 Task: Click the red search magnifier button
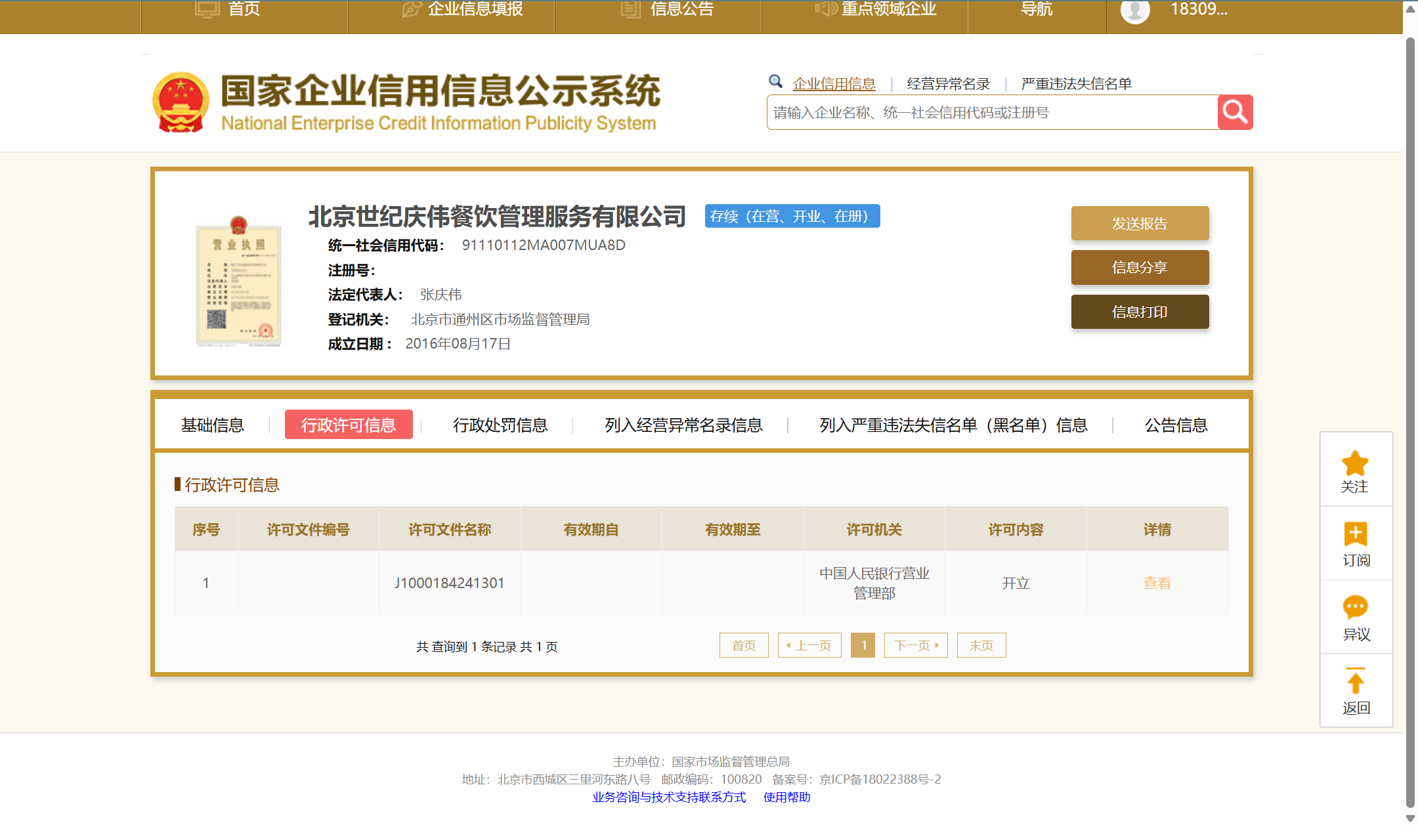point(1235,112)
